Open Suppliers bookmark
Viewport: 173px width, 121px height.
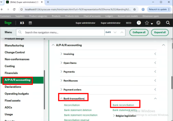coord(20,16)
